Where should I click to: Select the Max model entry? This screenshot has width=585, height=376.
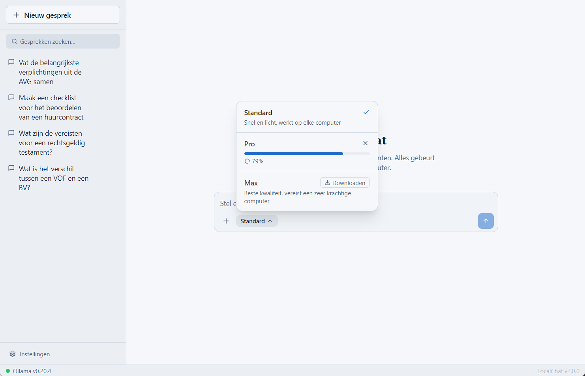[x=307, y=191]
